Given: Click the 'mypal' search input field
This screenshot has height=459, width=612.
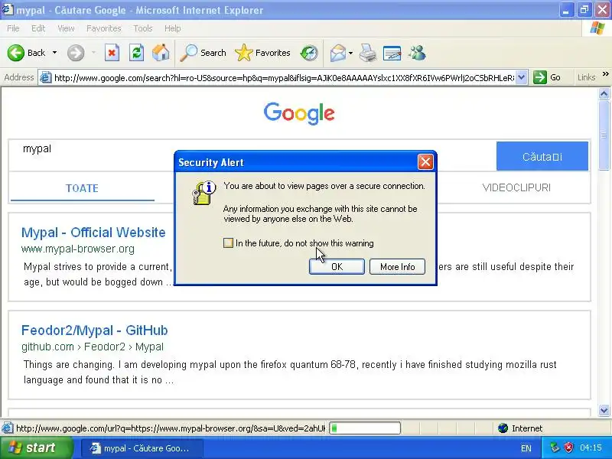Looking at the screenshot, I should click(252, 155).
